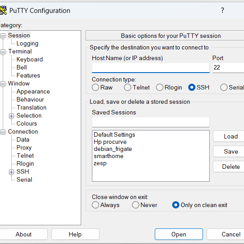Viewport: 244px width, 244px height.
Task: Collapse the Session tree node
Action: point(3,36)
